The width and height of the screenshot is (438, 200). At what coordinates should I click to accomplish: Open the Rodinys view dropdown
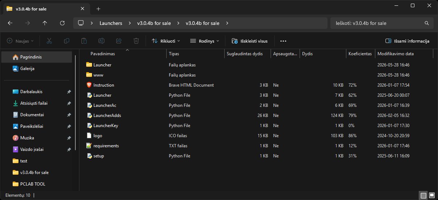205,41
